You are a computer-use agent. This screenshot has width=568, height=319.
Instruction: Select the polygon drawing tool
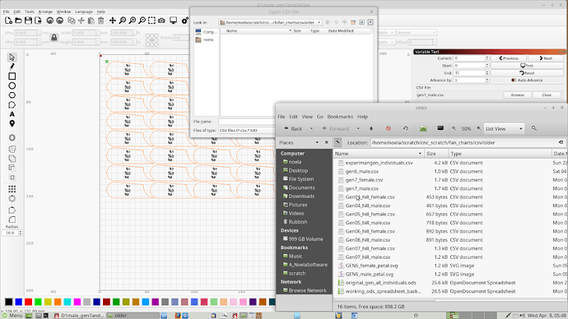12,95
